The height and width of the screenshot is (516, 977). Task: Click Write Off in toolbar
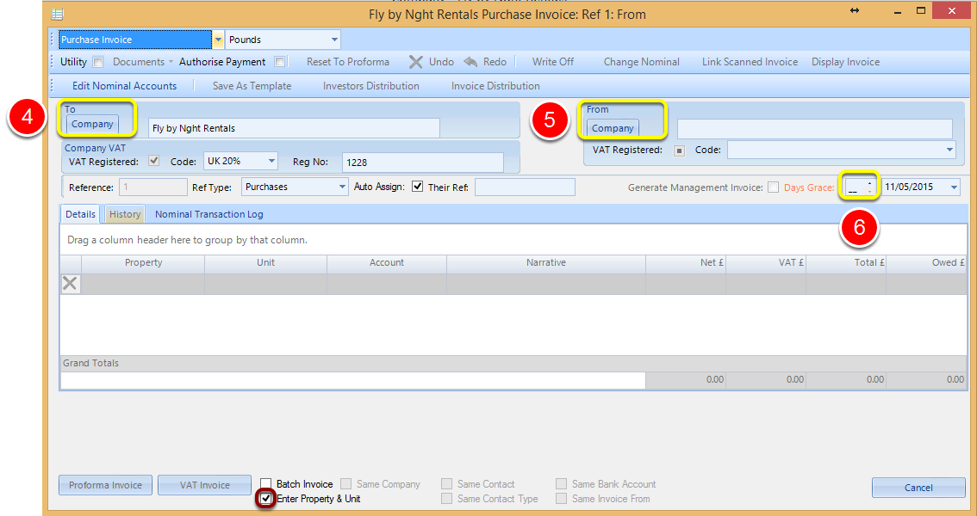(552, 62)
